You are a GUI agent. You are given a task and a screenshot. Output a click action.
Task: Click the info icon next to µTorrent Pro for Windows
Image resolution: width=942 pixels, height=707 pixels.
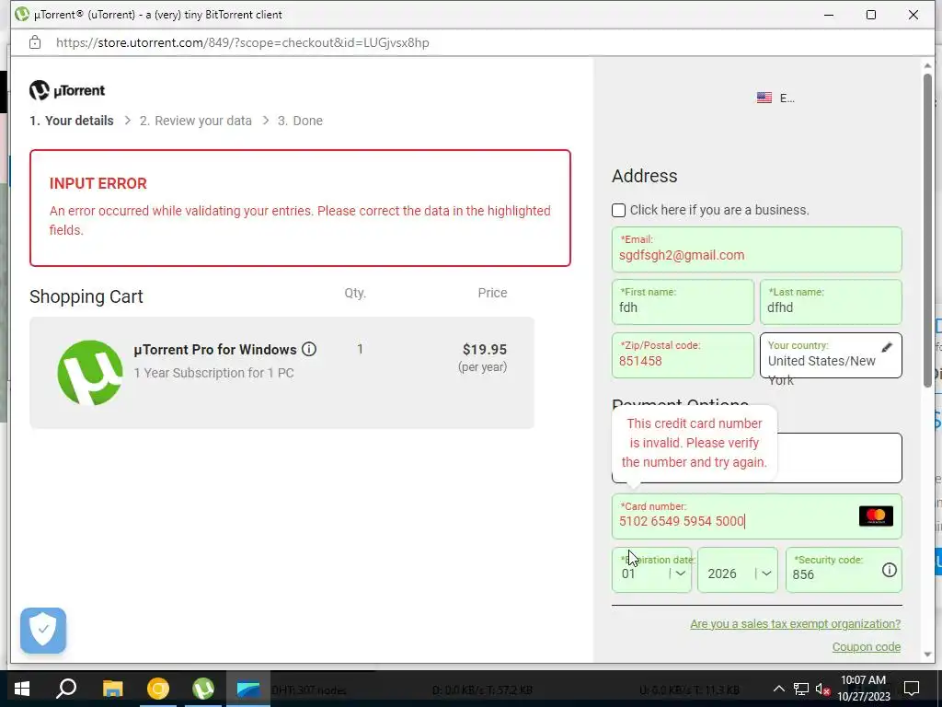(x=309, y=349)
